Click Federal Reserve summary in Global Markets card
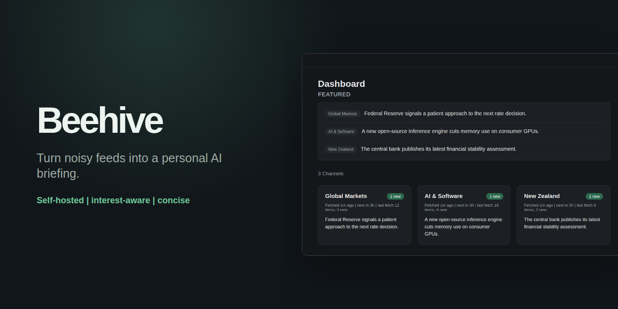The width and height of the screenshot is (618, 309). point(362,223)
